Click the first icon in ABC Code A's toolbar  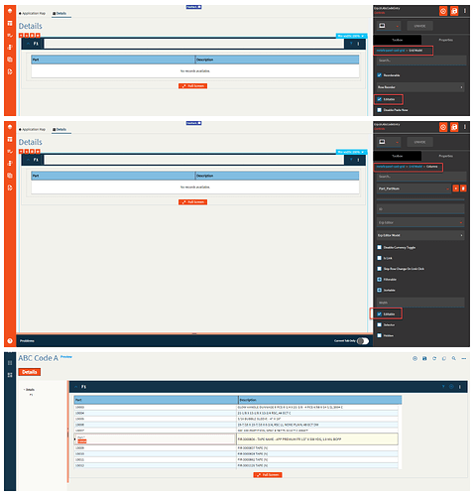415,358
